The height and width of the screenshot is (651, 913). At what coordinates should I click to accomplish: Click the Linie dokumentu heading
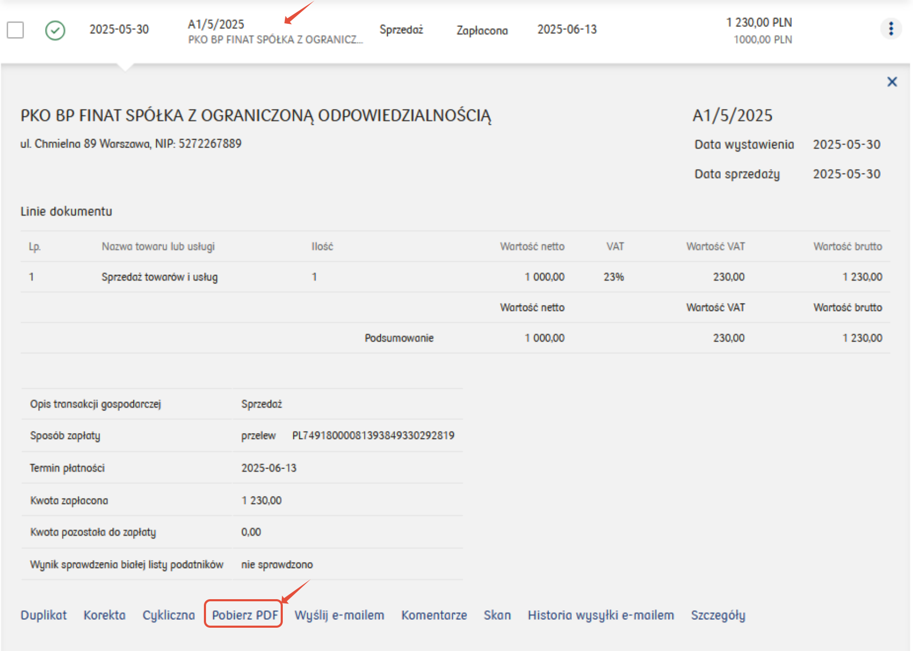coord(66,212)
